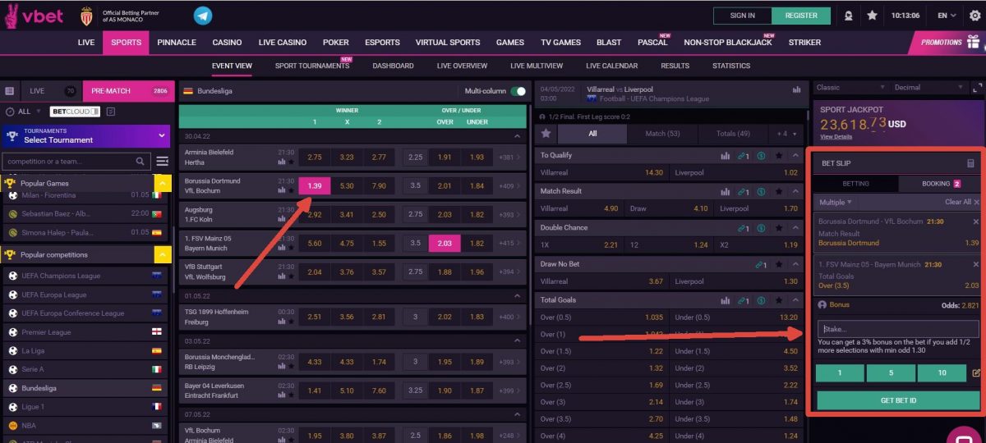Remove Mainz vs Bayern selection from slip

[975, 264]
